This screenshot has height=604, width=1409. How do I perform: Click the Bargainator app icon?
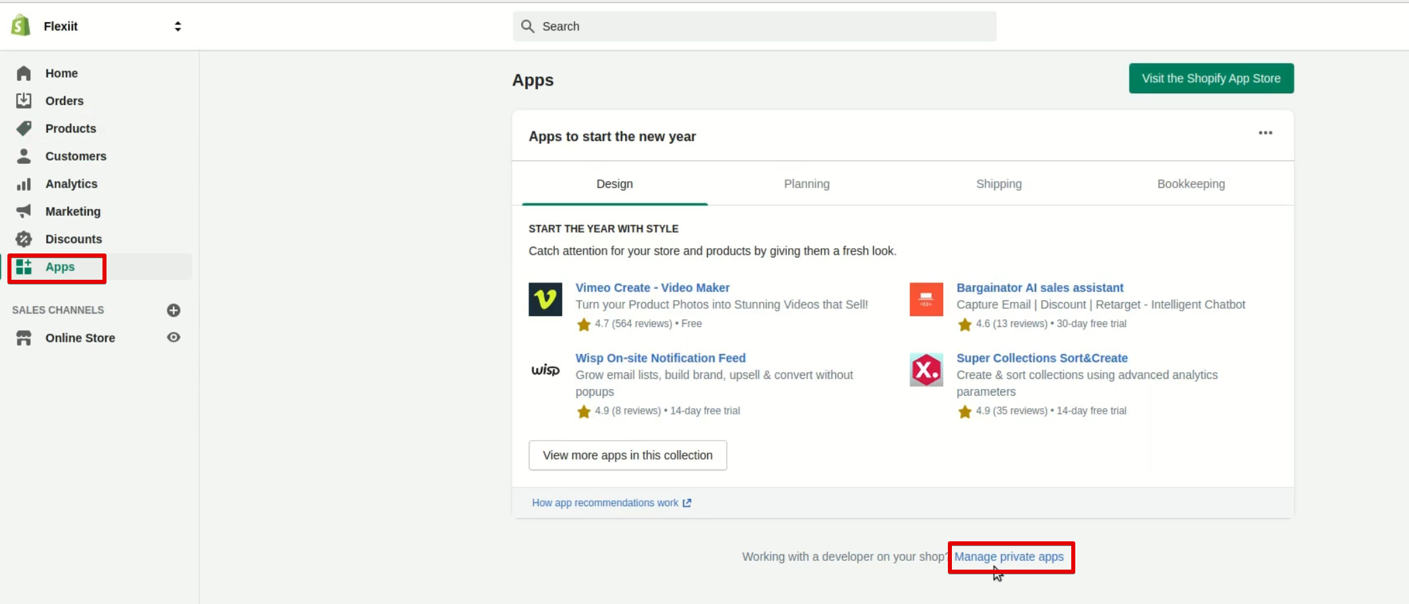pos(926,299)
